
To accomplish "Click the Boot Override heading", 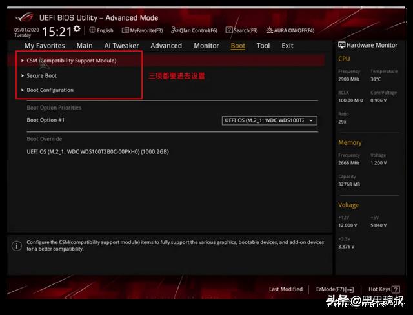I will 45,139.
